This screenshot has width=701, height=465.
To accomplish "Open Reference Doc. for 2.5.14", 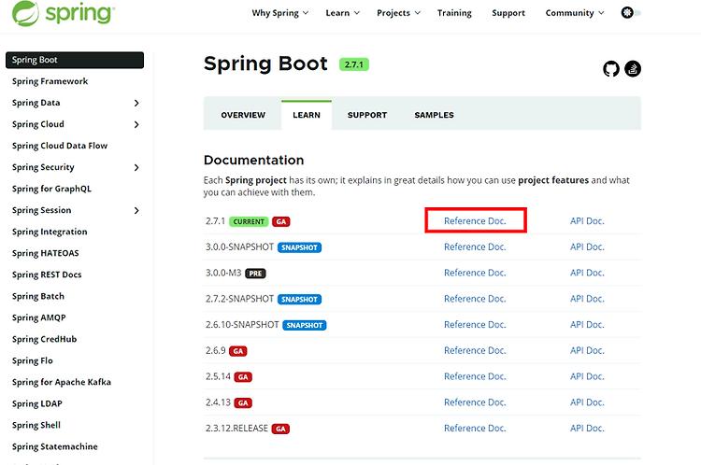I will 475,376.
